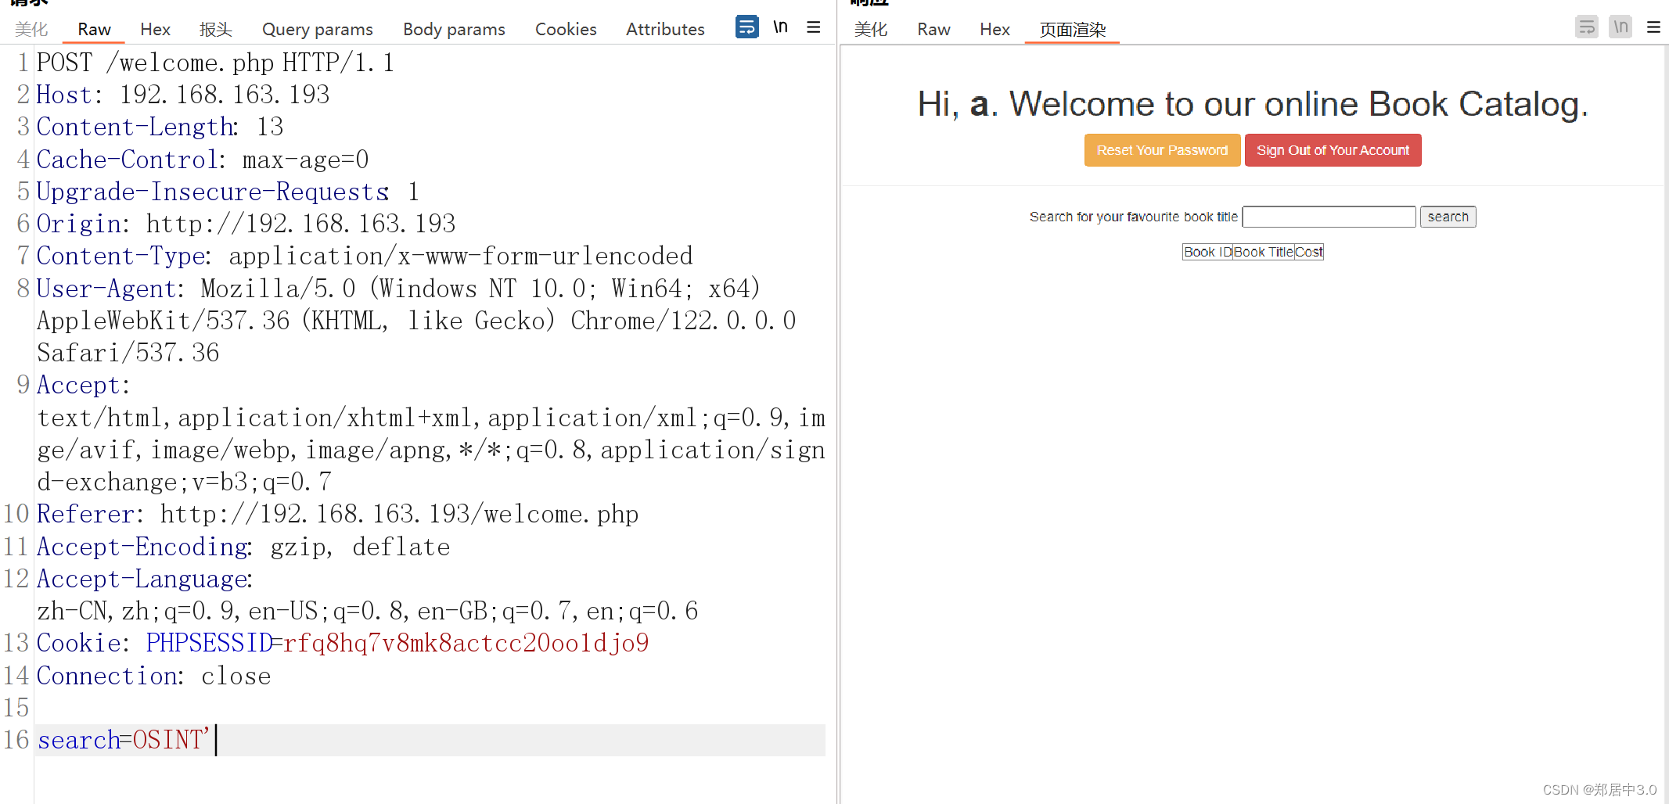Switch to request 美化 tab
This screenshot has width=1669, height=804.
click(x=31, y=30)
